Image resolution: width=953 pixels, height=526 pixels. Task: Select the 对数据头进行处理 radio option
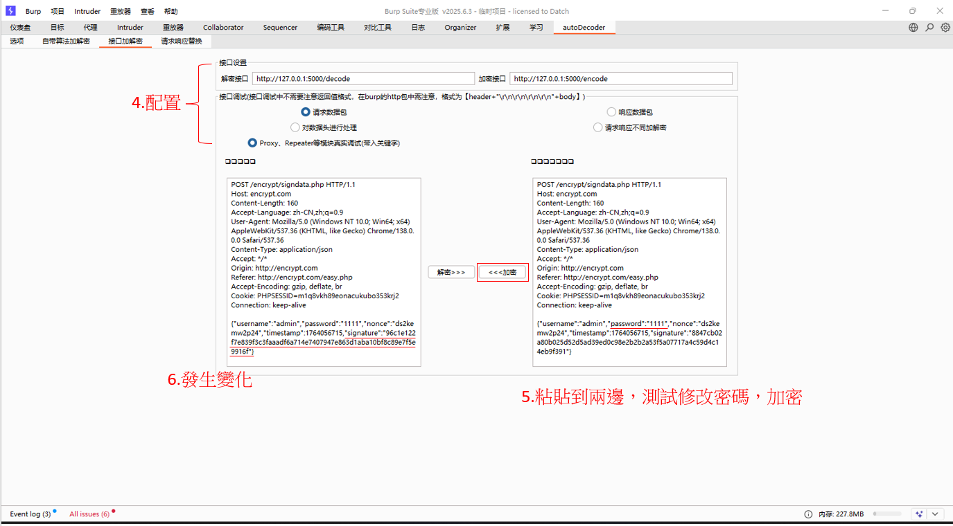click(295, 127)
